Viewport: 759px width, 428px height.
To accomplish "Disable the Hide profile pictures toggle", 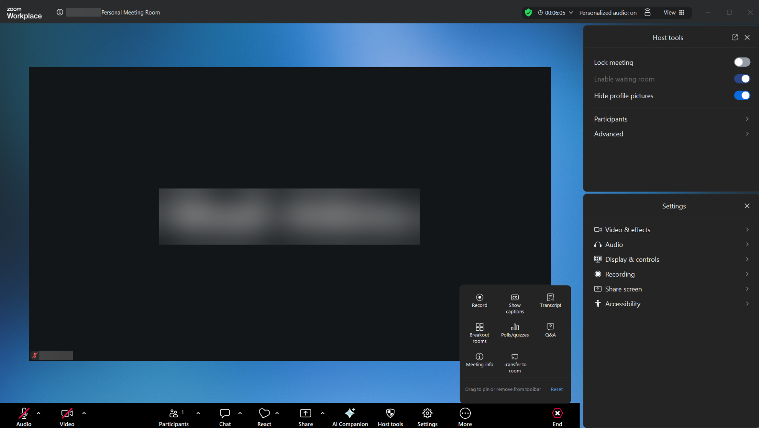I will click(x=741, y=95).
